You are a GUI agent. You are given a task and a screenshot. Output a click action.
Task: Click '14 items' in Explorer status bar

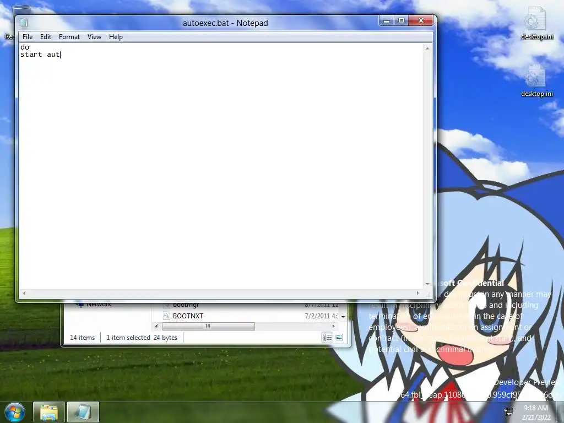[83, 338]
